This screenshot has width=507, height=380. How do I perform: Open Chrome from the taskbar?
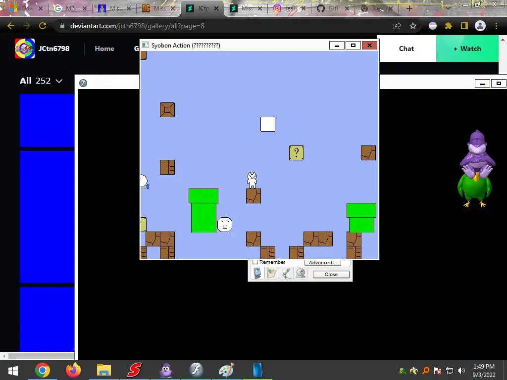43,370
